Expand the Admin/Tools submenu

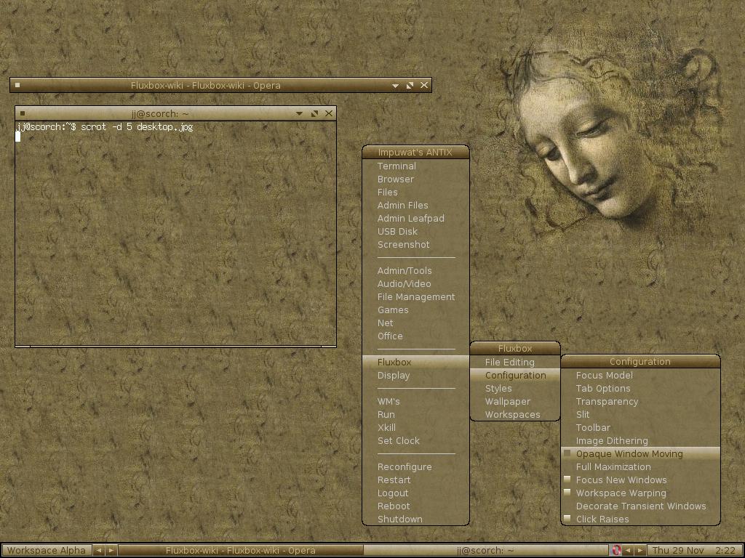tap(415, 270)
